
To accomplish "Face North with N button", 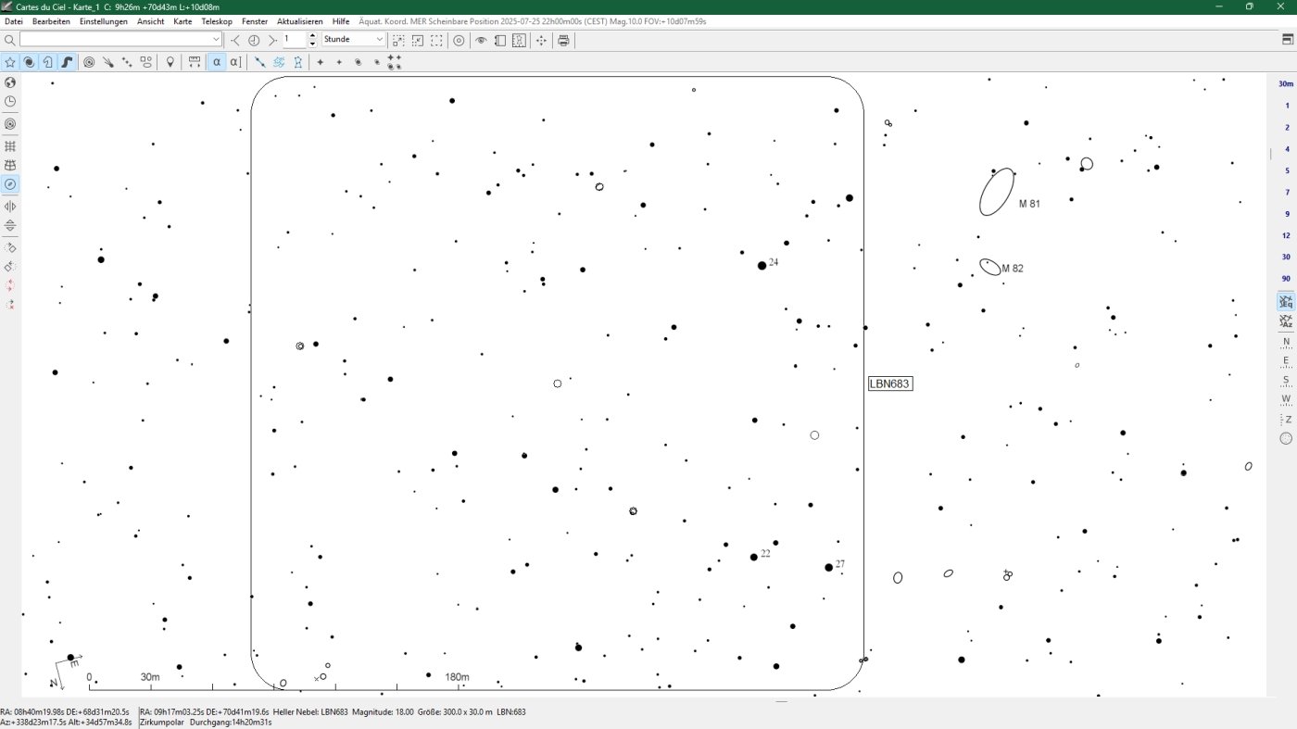I will pos(1286,342).
